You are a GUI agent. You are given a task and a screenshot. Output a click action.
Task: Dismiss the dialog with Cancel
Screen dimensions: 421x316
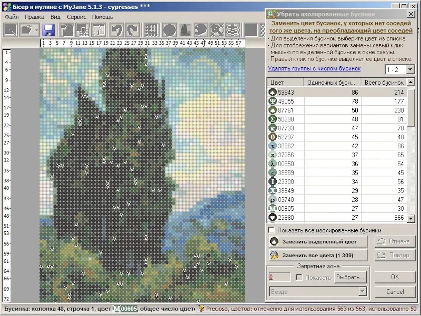(395, 292)
